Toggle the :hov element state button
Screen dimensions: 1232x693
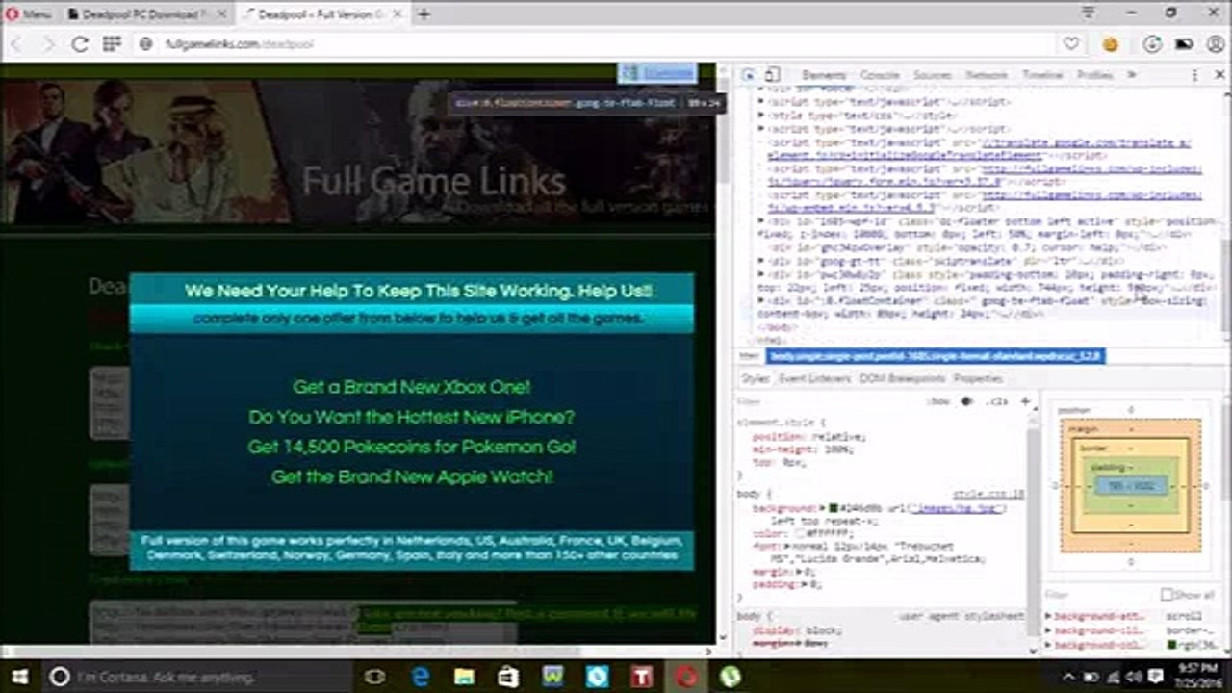coord(940,401)
